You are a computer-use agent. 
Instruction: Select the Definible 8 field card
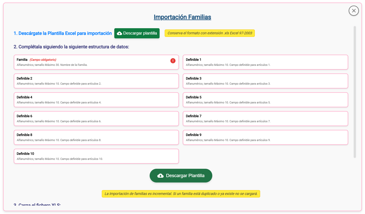click(x=96, y=137)
